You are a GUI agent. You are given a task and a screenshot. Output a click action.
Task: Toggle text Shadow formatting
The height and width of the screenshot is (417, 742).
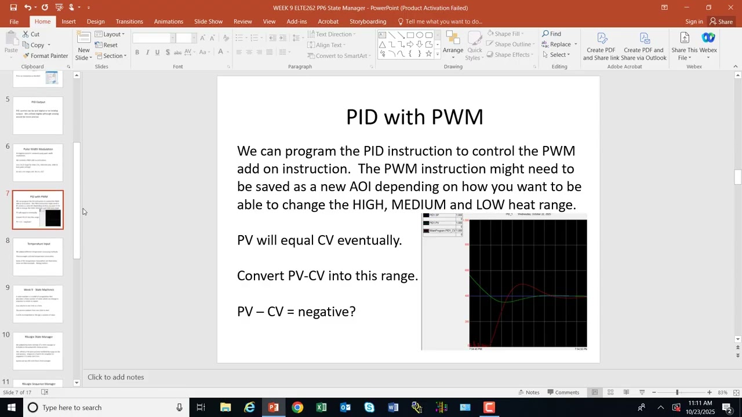(168, 52)
